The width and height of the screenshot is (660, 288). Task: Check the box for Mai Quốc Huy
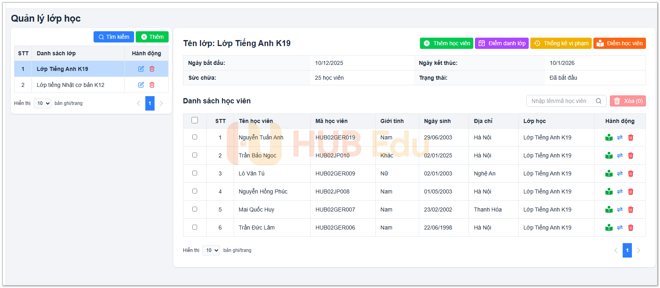(x=195, y=209)
